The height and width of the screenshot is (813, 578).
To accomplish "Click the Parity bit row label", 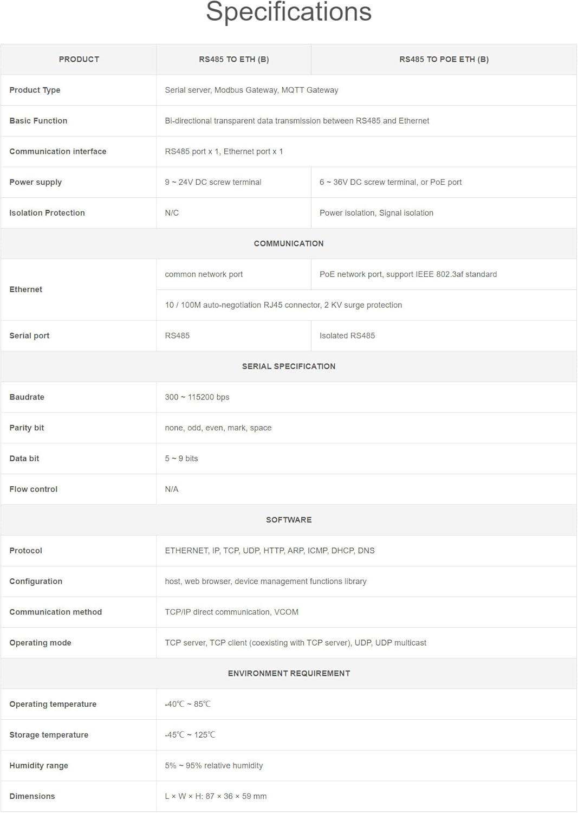I will pyautogui.click(x=27, y=428).
